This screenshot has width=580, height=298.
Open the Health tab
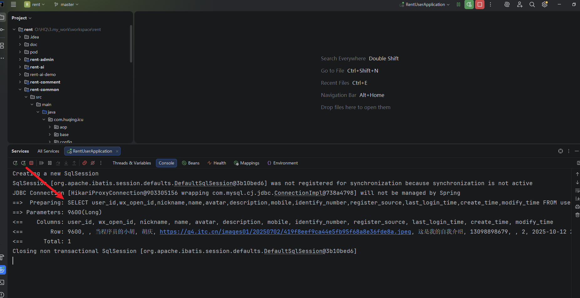tap(217, 163)
